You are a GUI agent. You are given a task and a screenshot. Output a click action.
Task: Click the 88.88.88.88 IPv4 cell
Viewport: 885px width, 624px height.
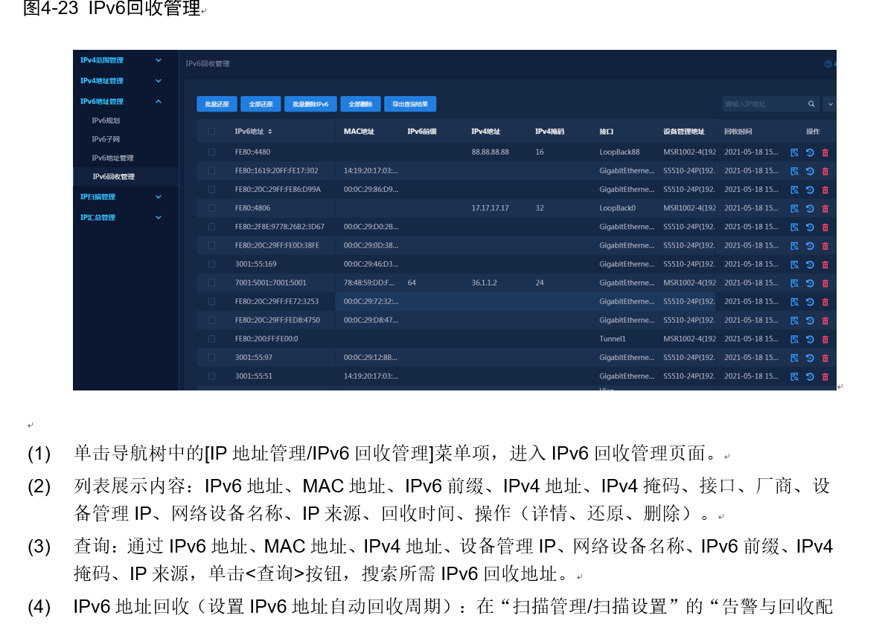(490, 152)
